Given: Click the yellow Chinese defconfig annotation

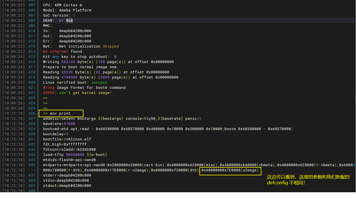Looking at the screenshot, I should [x=308, y=180].
